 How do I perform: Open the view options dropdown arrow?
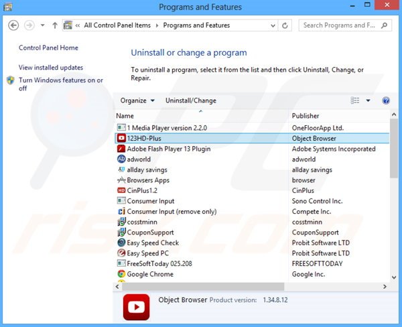pos(368,101)
